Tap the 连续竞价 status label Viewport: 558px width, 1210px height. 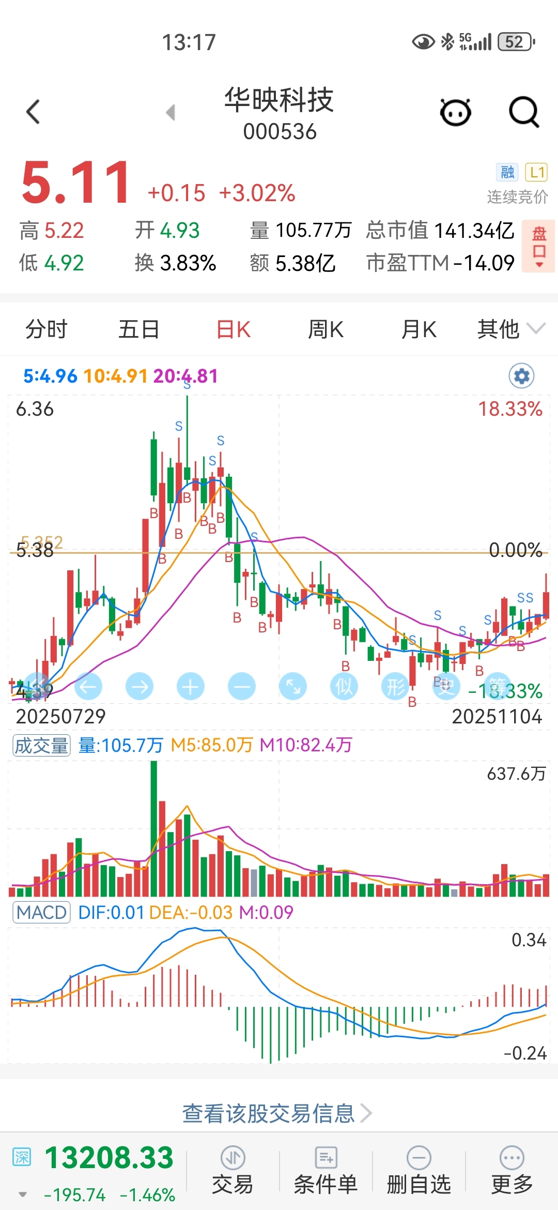[517, 196]
